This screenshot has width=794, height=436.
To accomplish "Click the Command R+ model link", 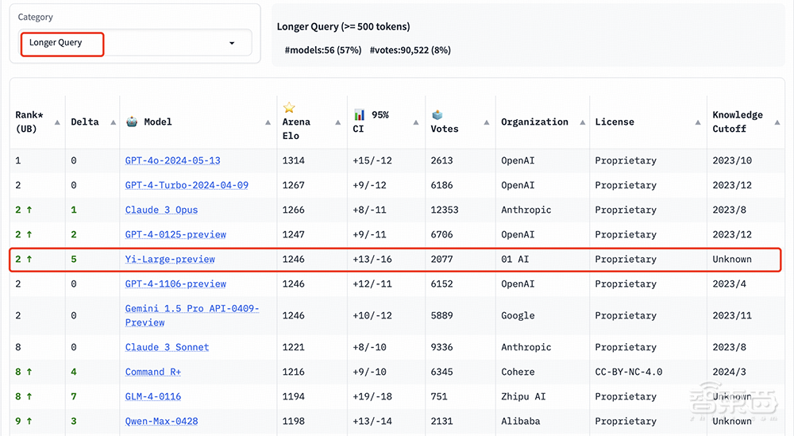I will [x=152, y=372].
